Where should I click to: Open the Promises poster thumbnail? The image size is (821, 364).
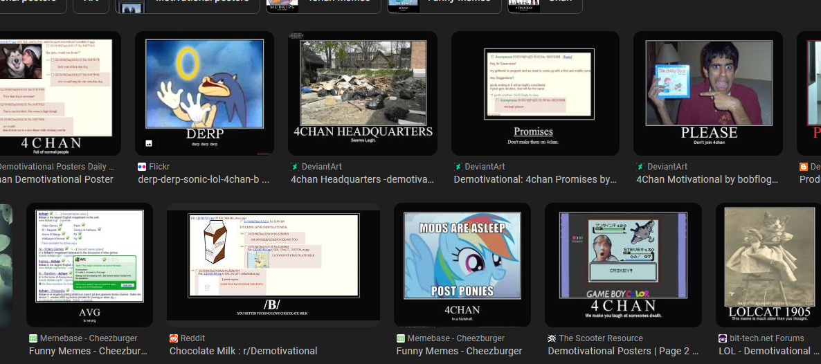(535, 93)
